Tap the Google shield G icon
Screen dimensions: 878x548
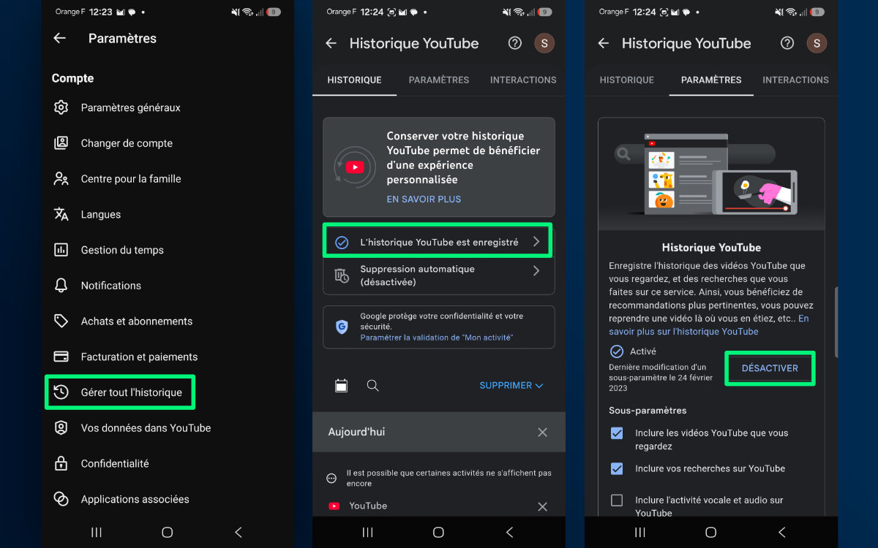(x=342, y=327)
